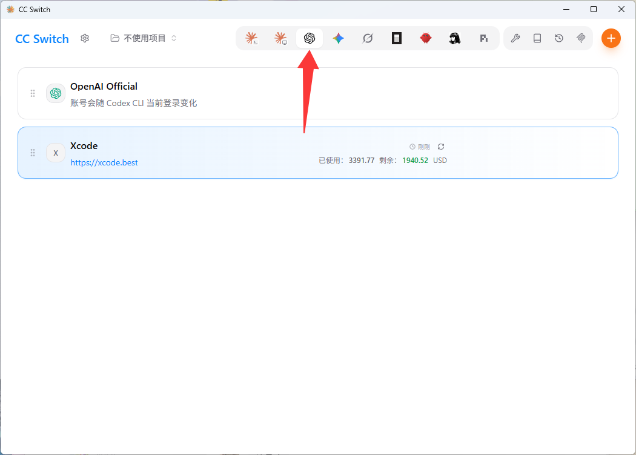Click the CC Switch title bar app icon
Viewport: 636px width, 455px height.
(x=10, y=9)
